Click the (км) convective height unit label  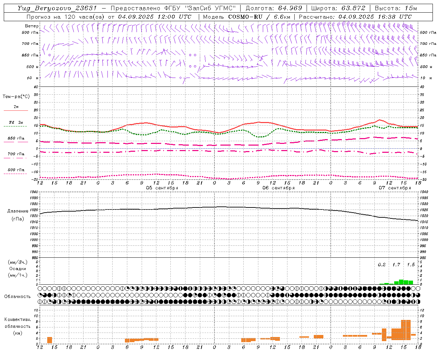click(17, 333)
